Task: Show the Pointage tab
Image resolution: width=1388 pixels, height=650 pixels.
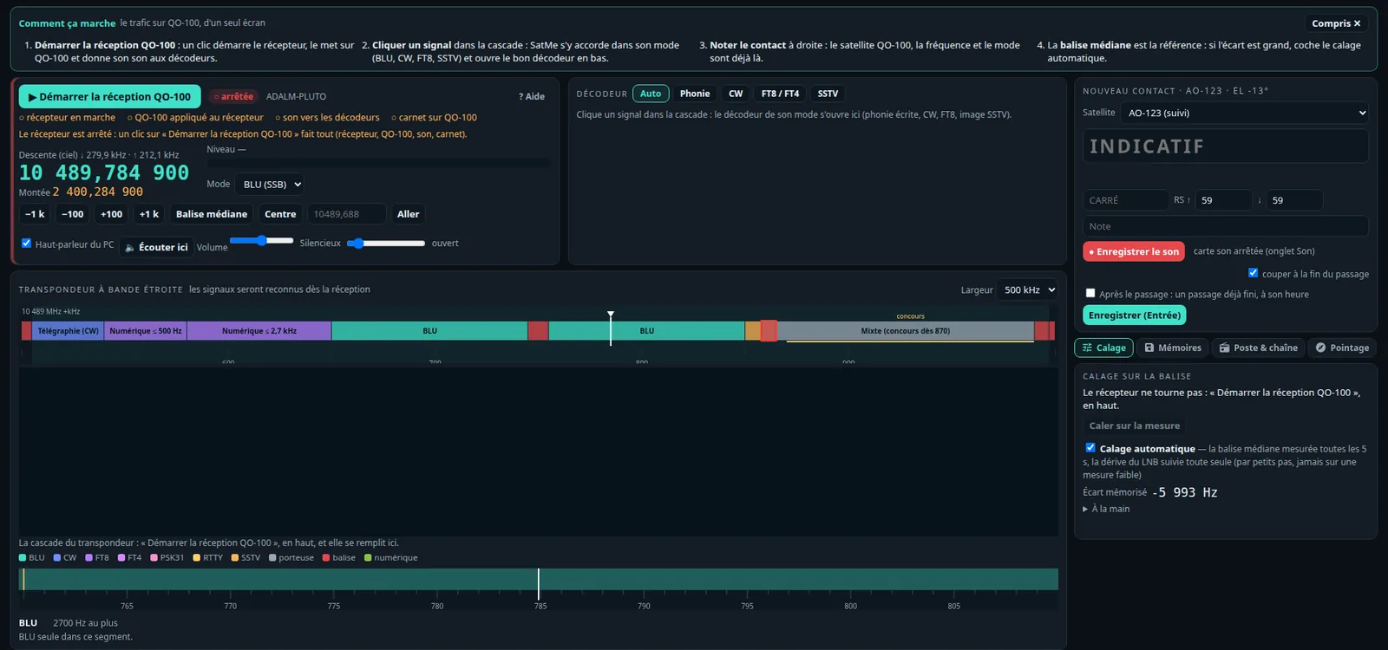Action: click(x=1342, y=348)
